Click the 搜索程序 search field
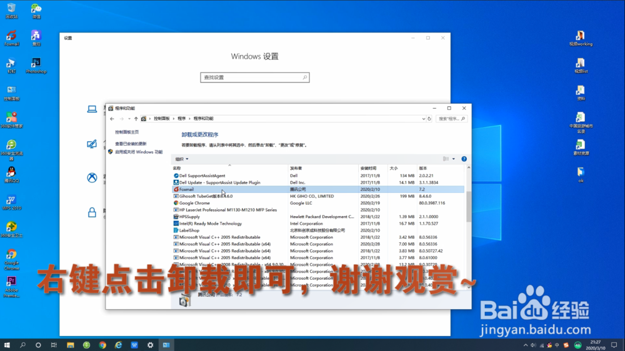625x351 pixels. click(x=451, y=119)
